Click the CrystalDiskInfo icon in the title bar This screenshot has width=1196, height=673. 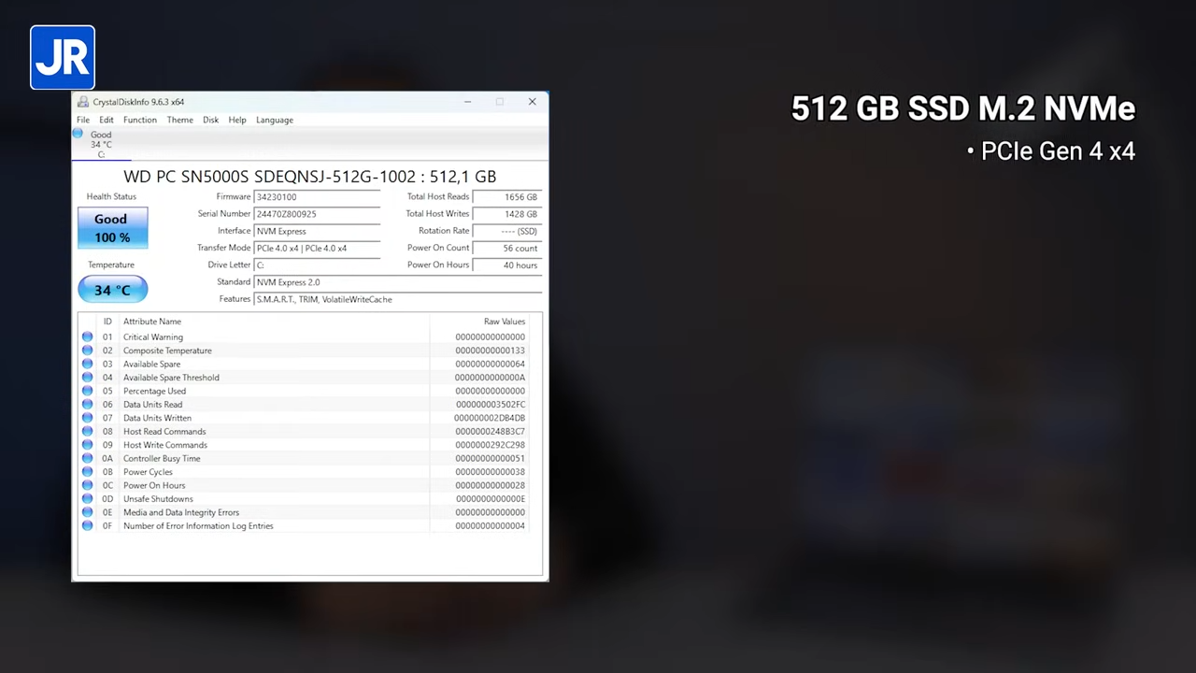tap(82, 101)
